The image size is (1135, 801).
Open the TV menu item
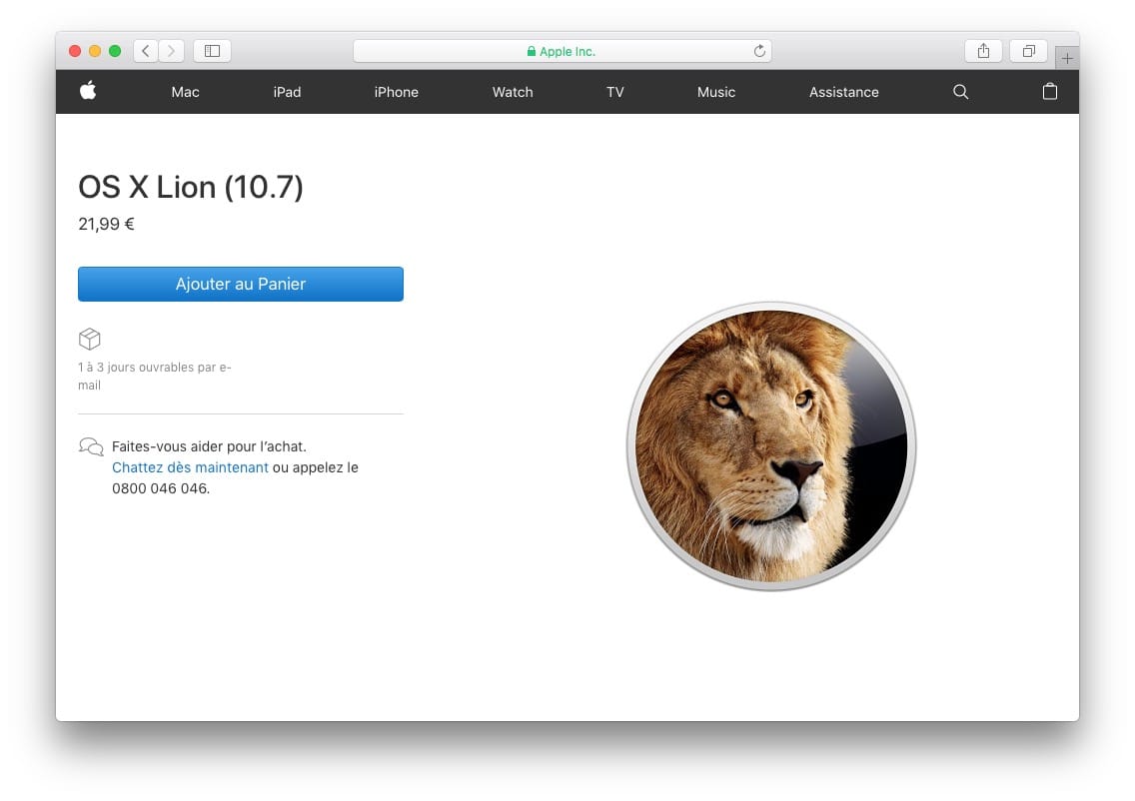click(x=615, y=92)
